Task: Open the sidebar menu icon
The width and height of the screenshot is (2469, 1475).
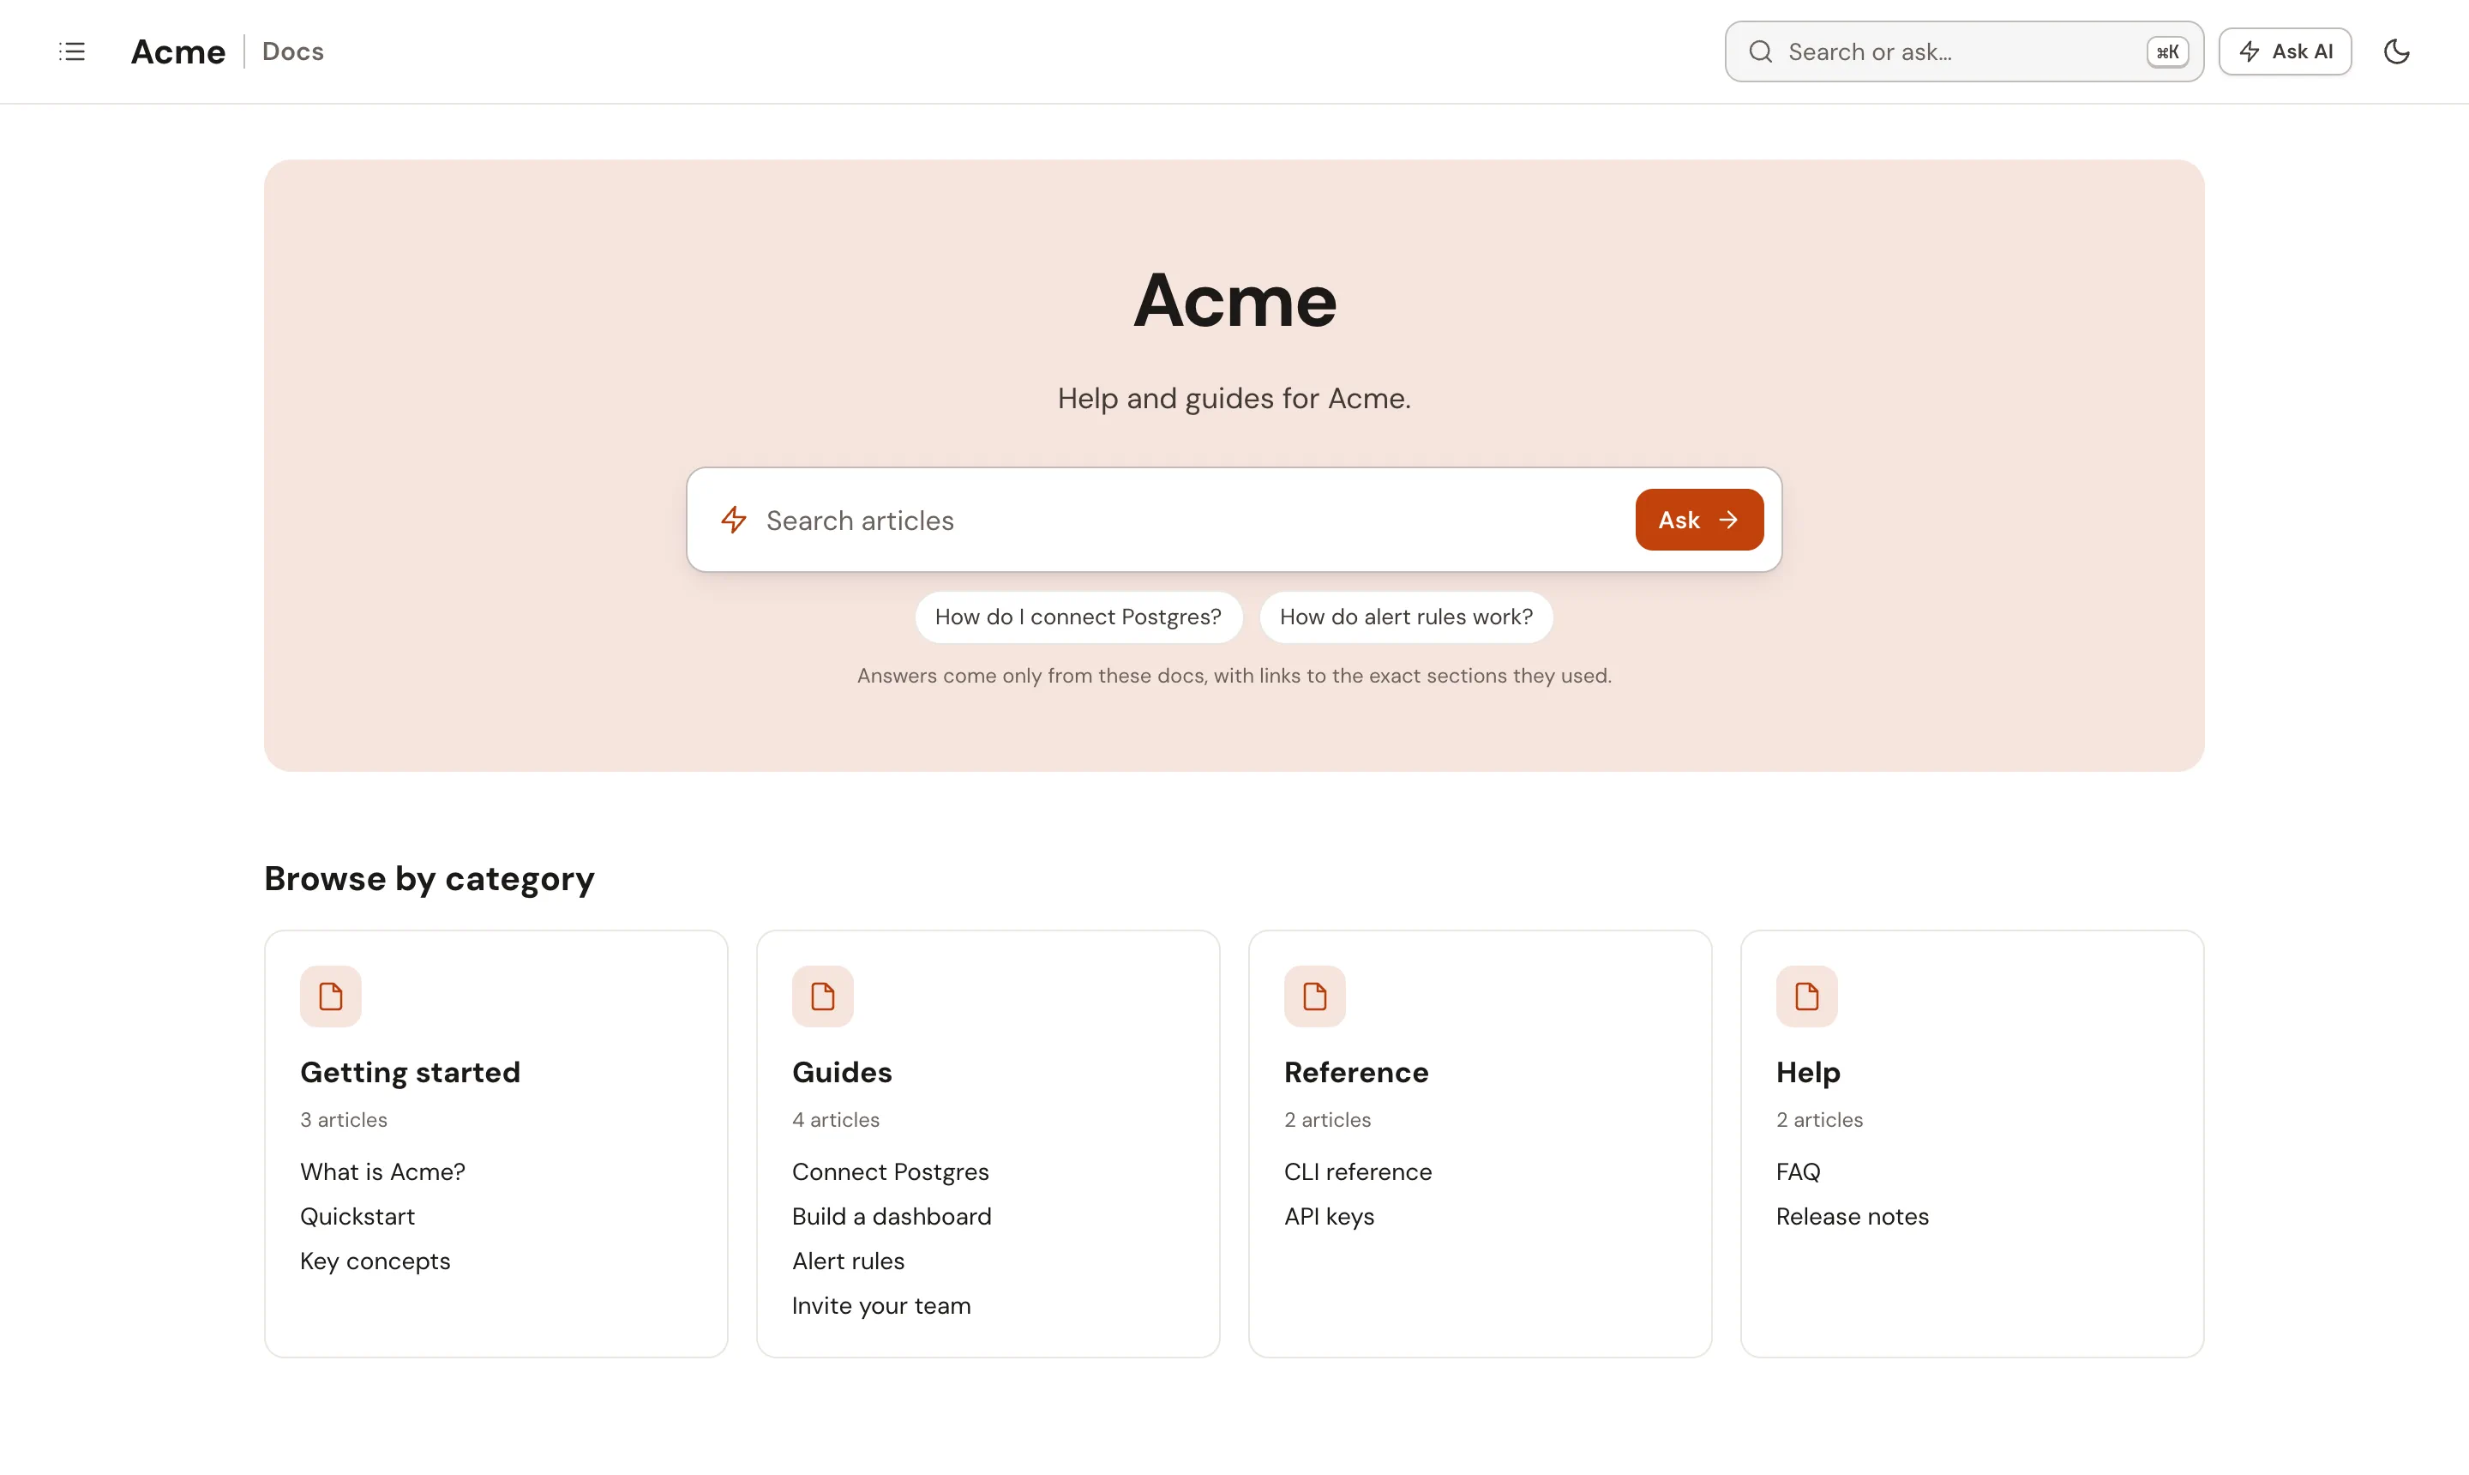Action: tap(73, 51)
